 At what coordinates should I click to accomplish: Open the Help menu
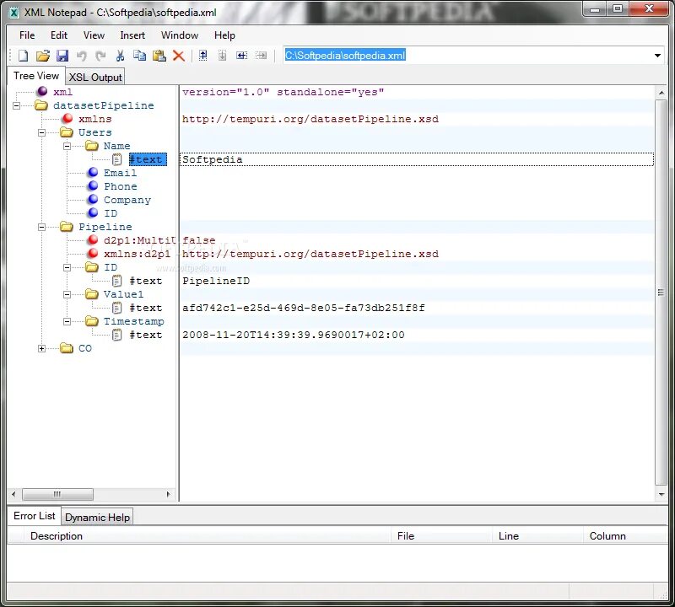[x=224, y=35]
